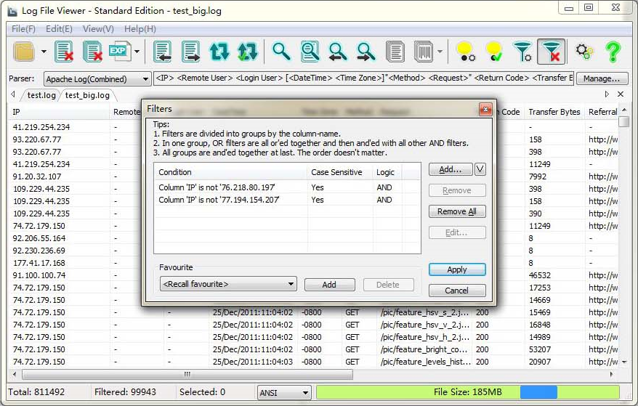
Task: Toggle the yellow bulb with green check highlight
Action: (494, 52)
